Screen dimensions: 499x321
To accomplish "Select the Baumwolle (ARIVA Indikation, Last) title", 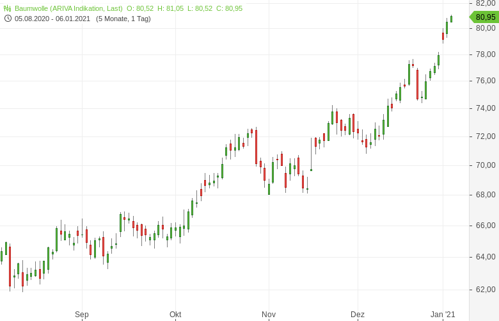I will (x=68, y=8).
